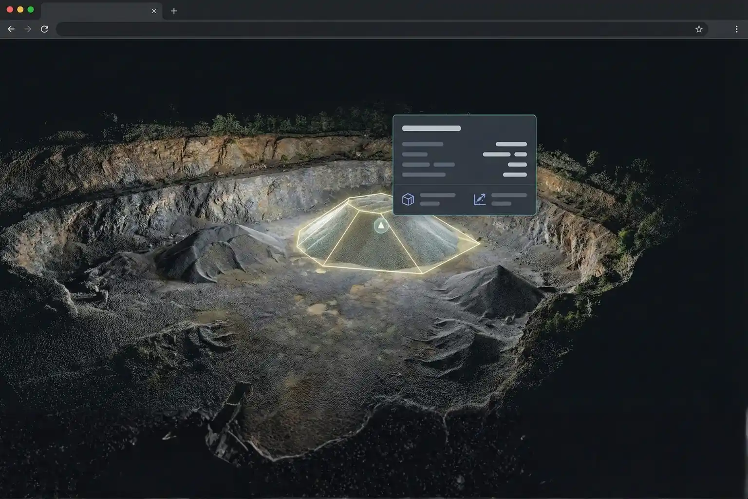Click the browser address bar

point(341,29)
